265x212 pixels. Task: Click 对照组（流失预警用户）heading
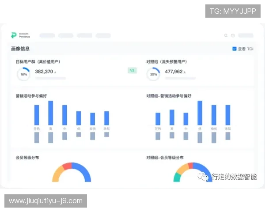click(167, 62)
